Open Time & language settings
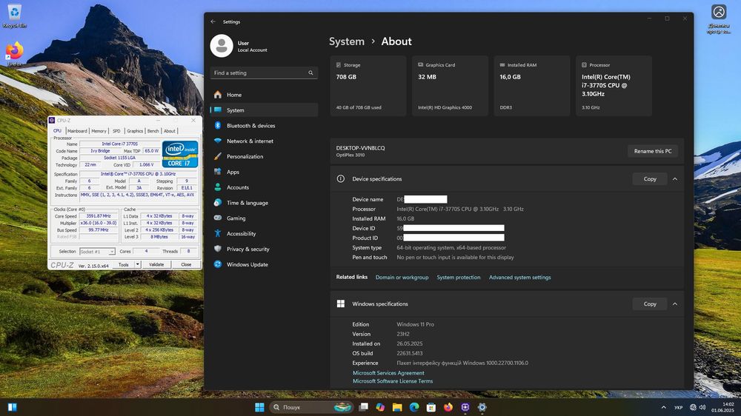 click(264, 203)
